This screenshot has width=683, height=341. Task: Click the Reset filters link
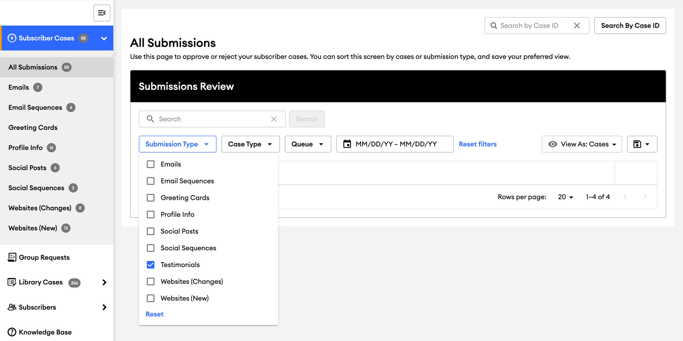coord(477,144)
